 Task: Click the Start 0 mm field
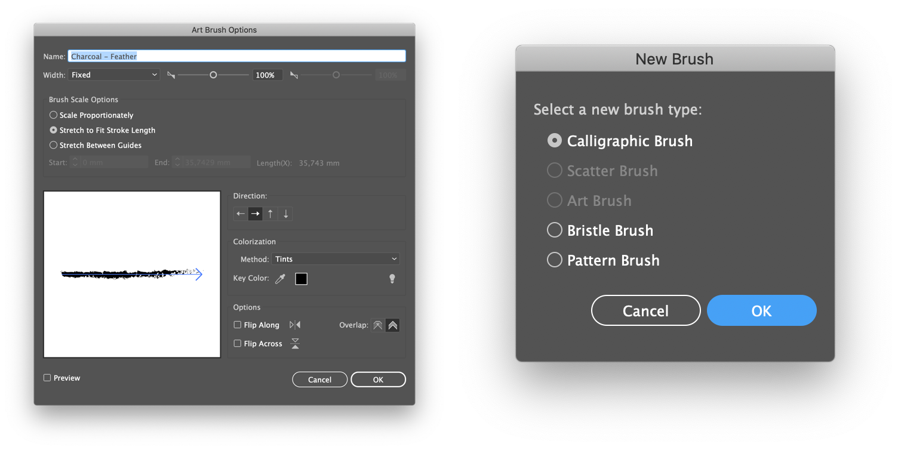(113, 162)
